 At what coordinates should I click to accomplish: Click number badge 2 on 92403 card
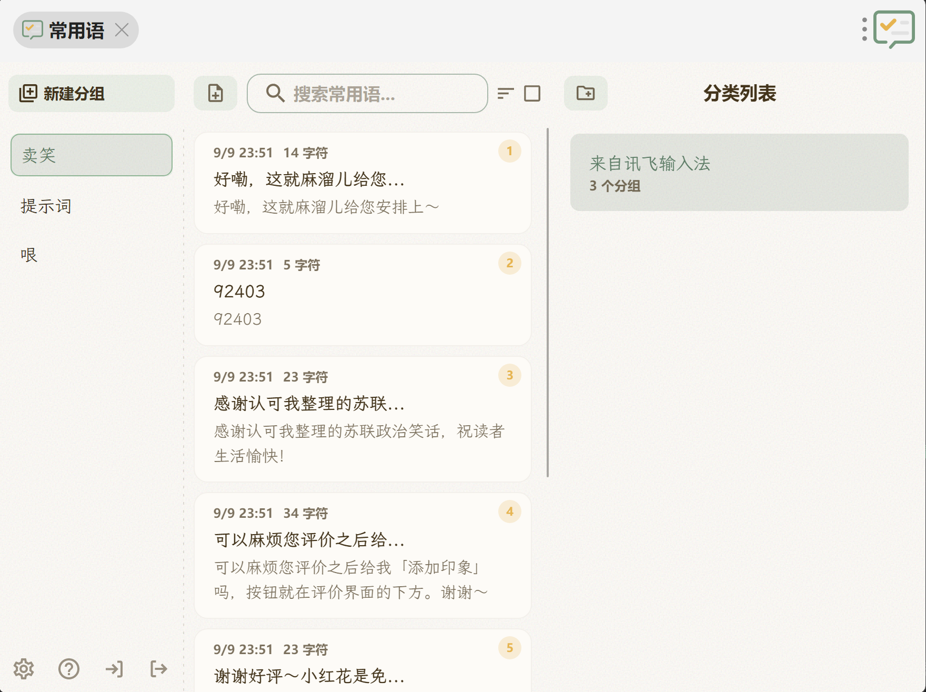point(509,263)
